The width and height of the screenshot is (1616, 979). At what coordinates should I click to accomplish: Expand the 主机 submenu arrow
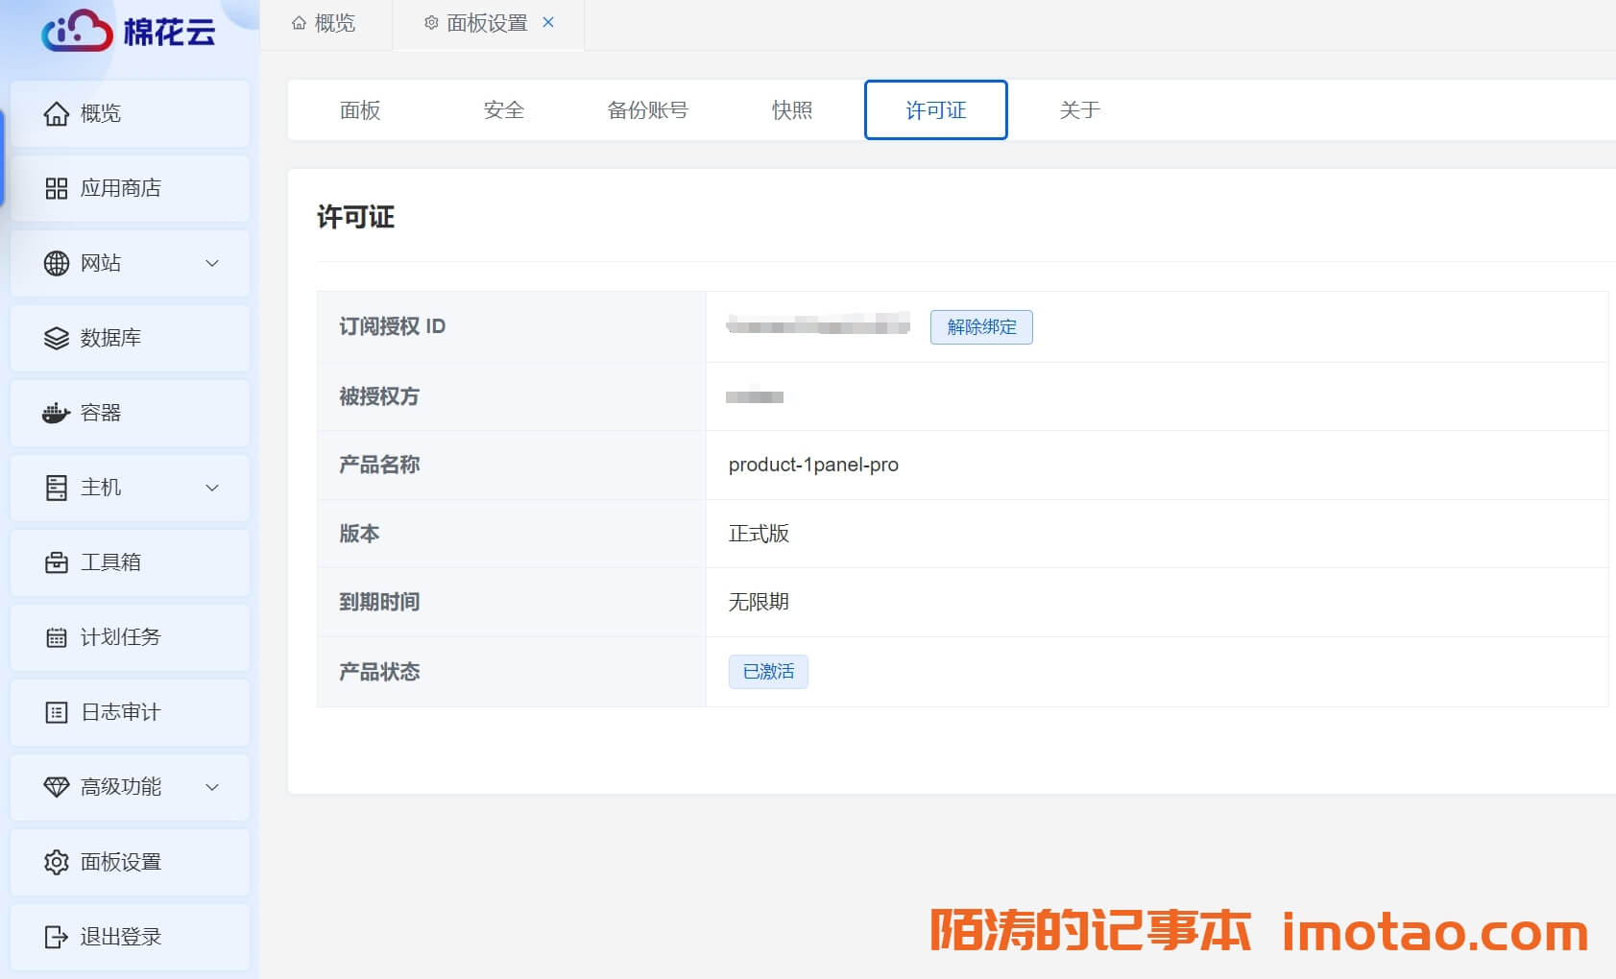point(212,489)
